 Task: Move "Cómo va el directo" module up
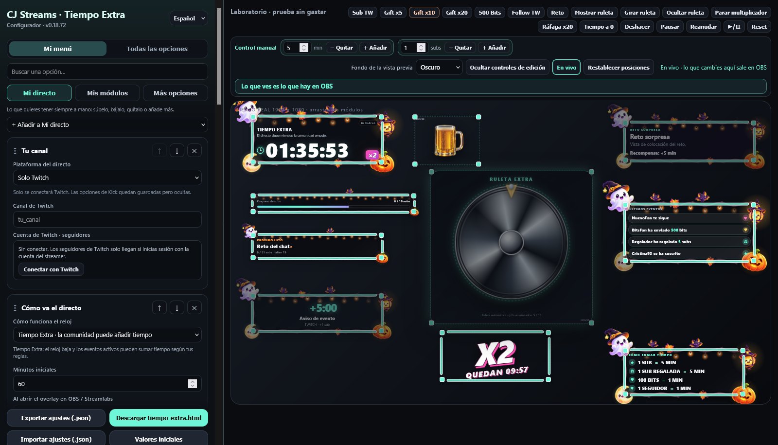pos(159,308)
